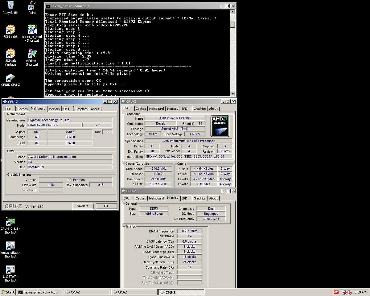The image size is (370, 296).
Task: Click the BIOS version value 'F3L'
Action: (x=70, y=162)
